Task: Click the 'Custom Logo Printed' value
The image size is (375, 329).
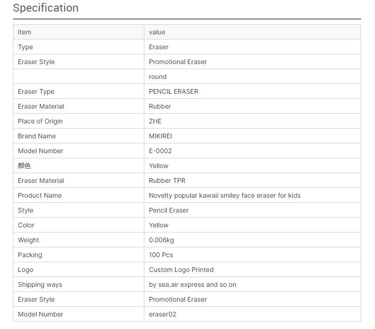Action: tap(181, 270)
